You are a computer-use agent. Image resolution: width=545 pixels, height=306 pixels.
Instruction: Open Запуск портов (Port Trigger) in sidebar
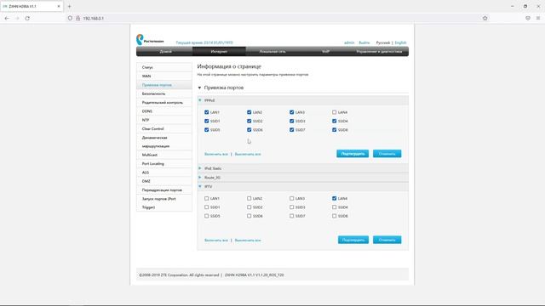click(x=164, y=203)
